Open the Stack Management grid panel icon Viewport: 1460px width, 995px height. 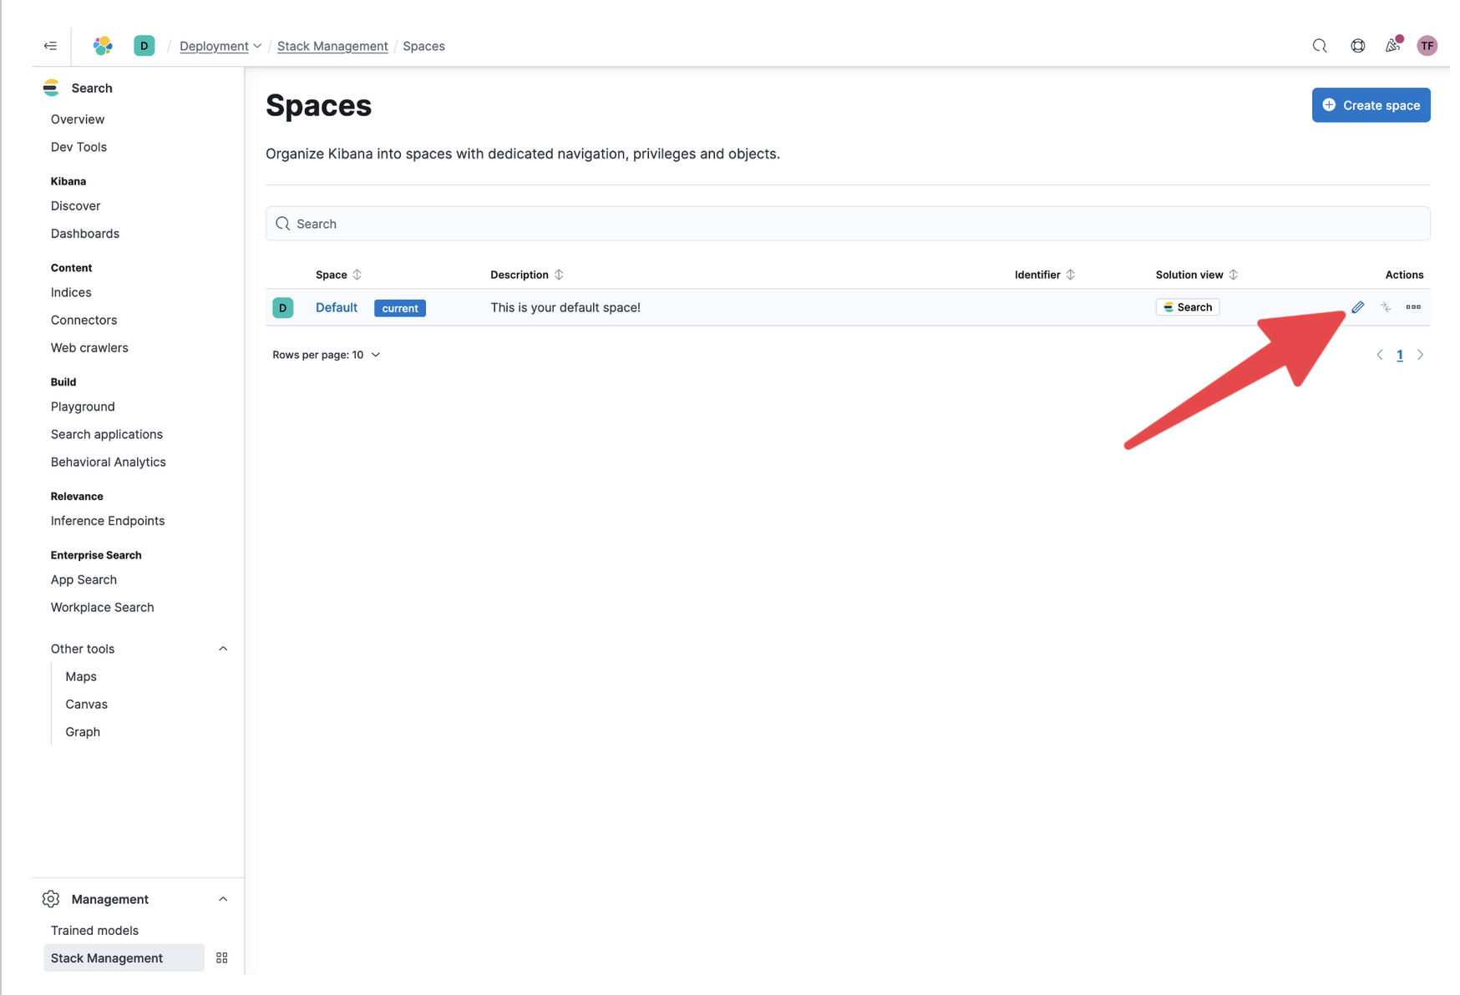[x=222, y=958]
